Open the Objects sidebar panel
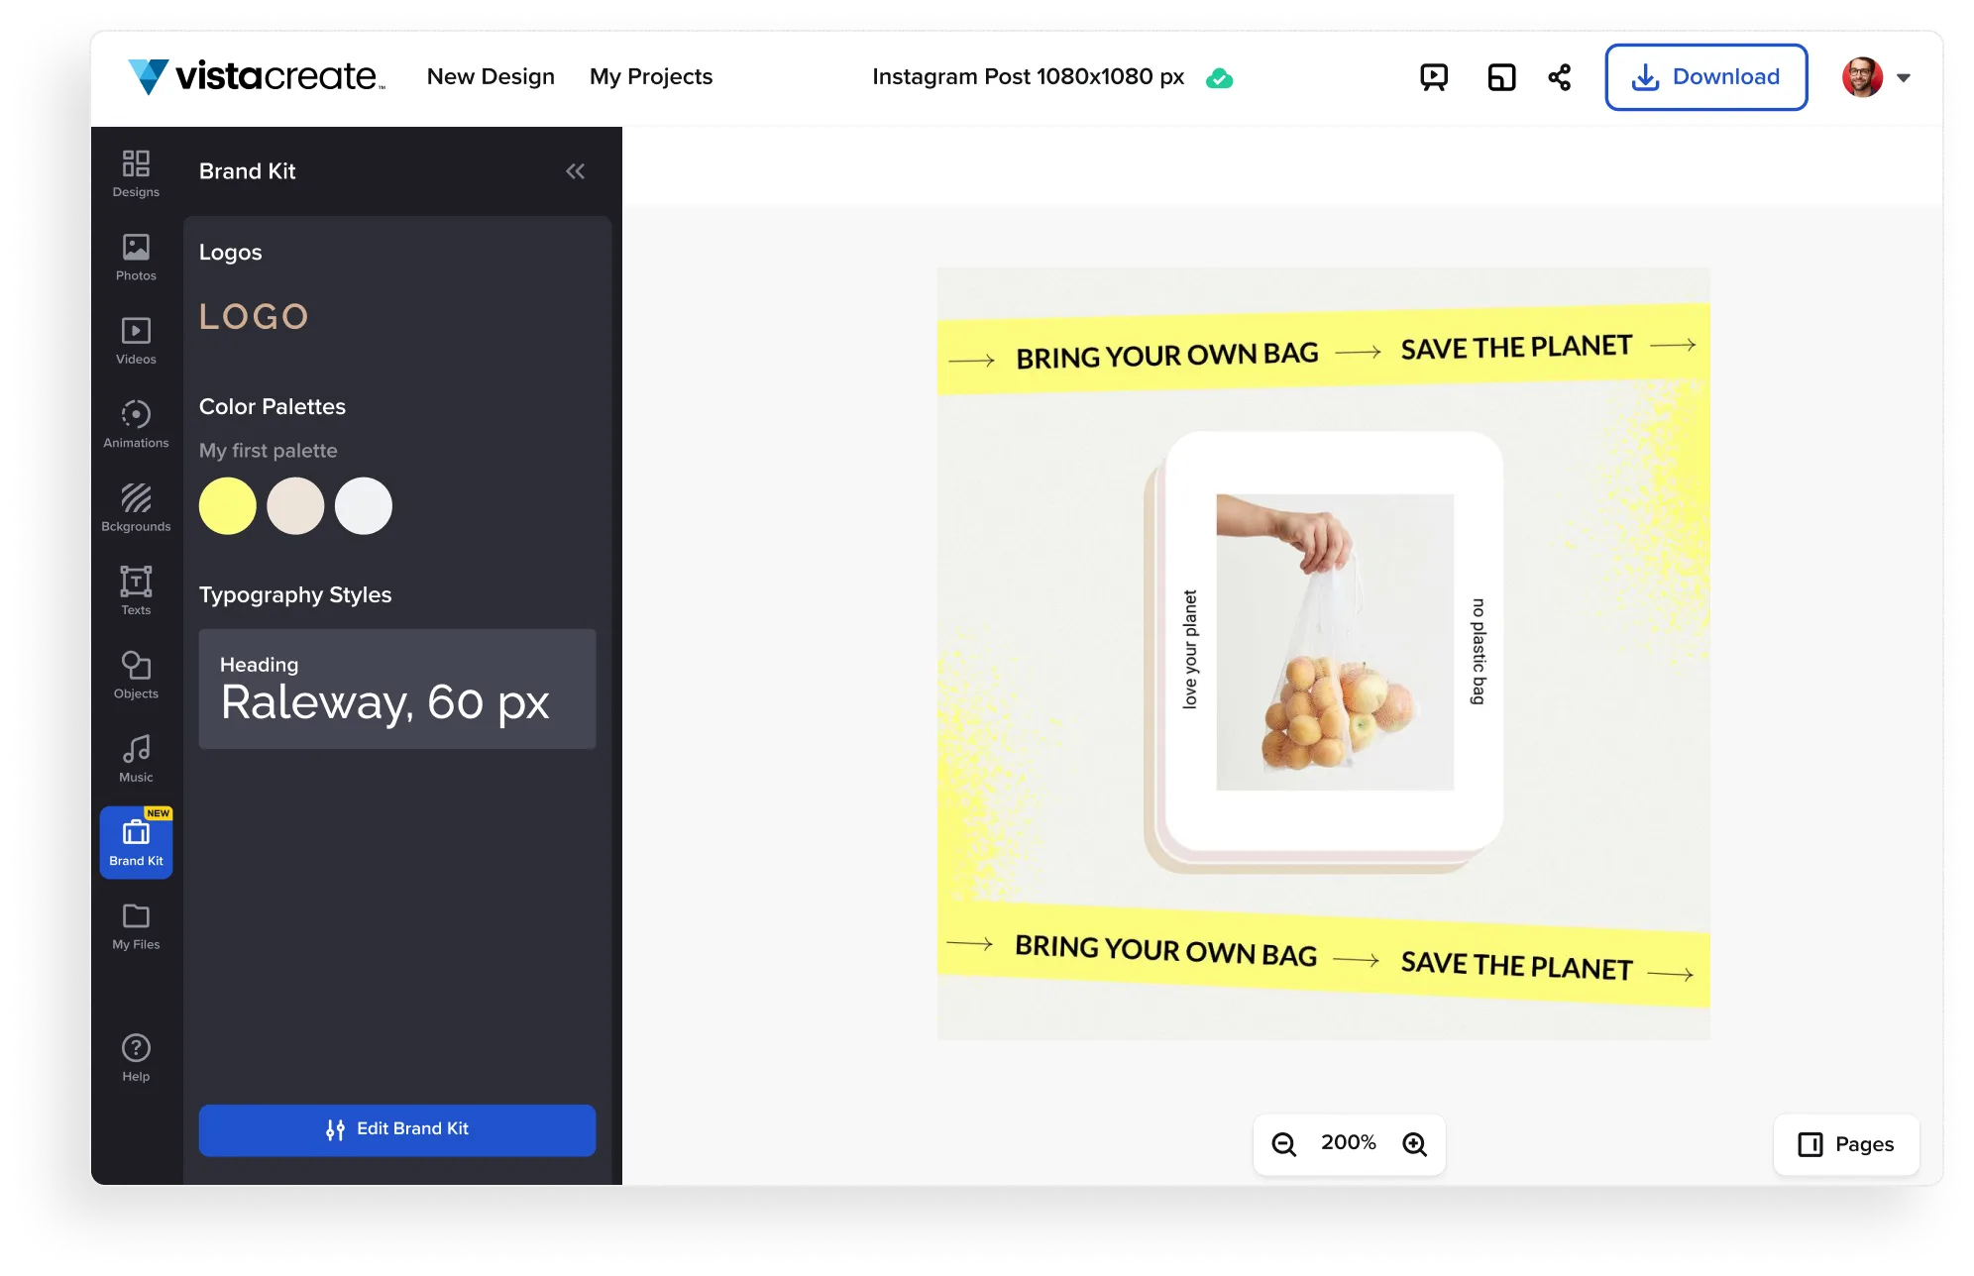 136,675
